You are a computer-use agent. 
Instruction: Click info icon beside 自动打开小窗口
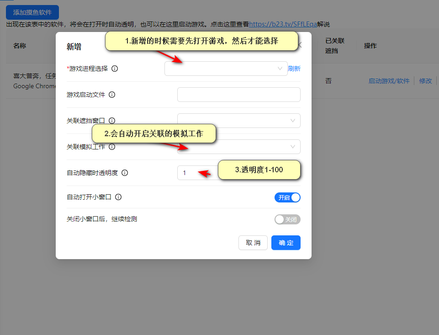click(x=118, y=197)
